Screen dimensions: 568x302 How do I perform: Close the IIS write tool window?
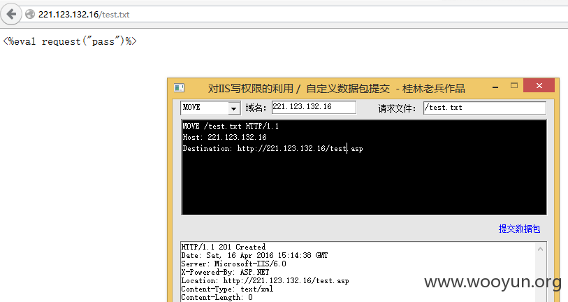click(x=539, y=85)
